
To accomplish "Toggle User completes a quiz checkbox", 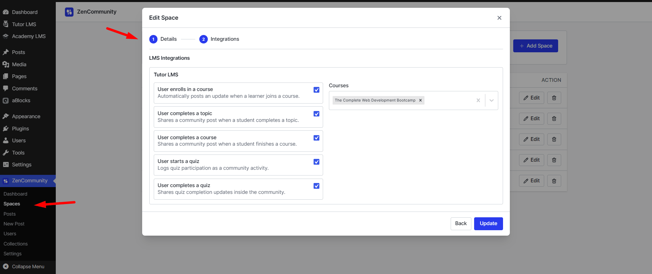I will point(316,186).
